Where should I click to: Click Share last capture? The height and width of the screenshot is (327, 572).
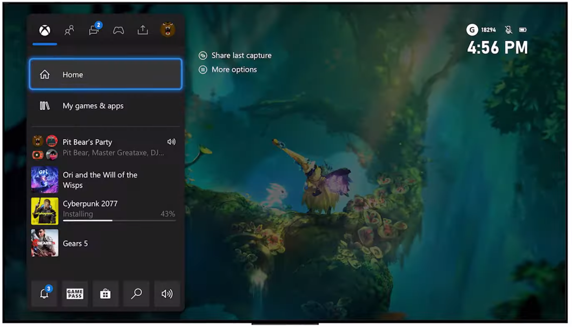coord(241,55)
